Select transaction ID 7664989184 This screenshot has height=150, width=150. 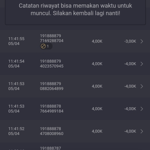click(x=52, y=111)
